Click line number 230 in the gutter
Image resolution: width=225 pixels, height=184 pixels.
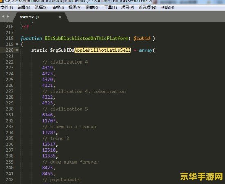click(10, 109)
